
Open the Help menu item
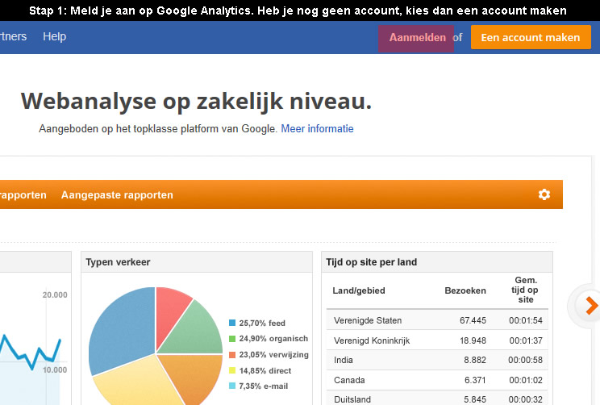[x=54, y=36]
